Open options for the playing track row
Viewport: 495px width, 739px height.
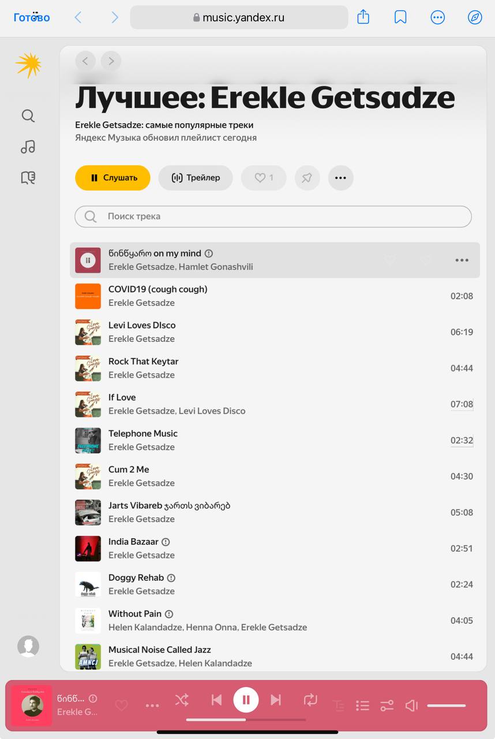[x=462, y=260]
